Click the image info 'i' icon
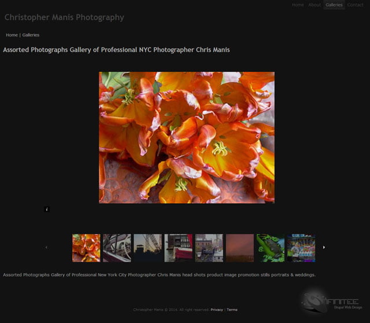370x323 pixels. click(x=47, y=209)
